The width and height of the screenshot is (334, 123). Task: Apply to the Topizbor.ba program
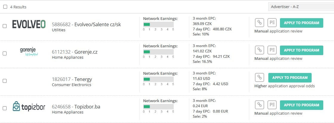pos(301,105)
